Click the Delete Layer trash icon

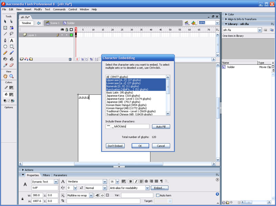click(70, 59)
